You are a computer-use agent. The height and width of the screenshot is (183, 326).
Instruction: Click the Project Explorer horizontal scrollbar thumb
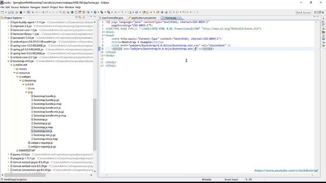(24, 175)
